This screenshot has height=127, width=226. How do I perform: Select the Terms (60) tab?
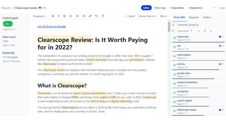click(x=179, y=17)
